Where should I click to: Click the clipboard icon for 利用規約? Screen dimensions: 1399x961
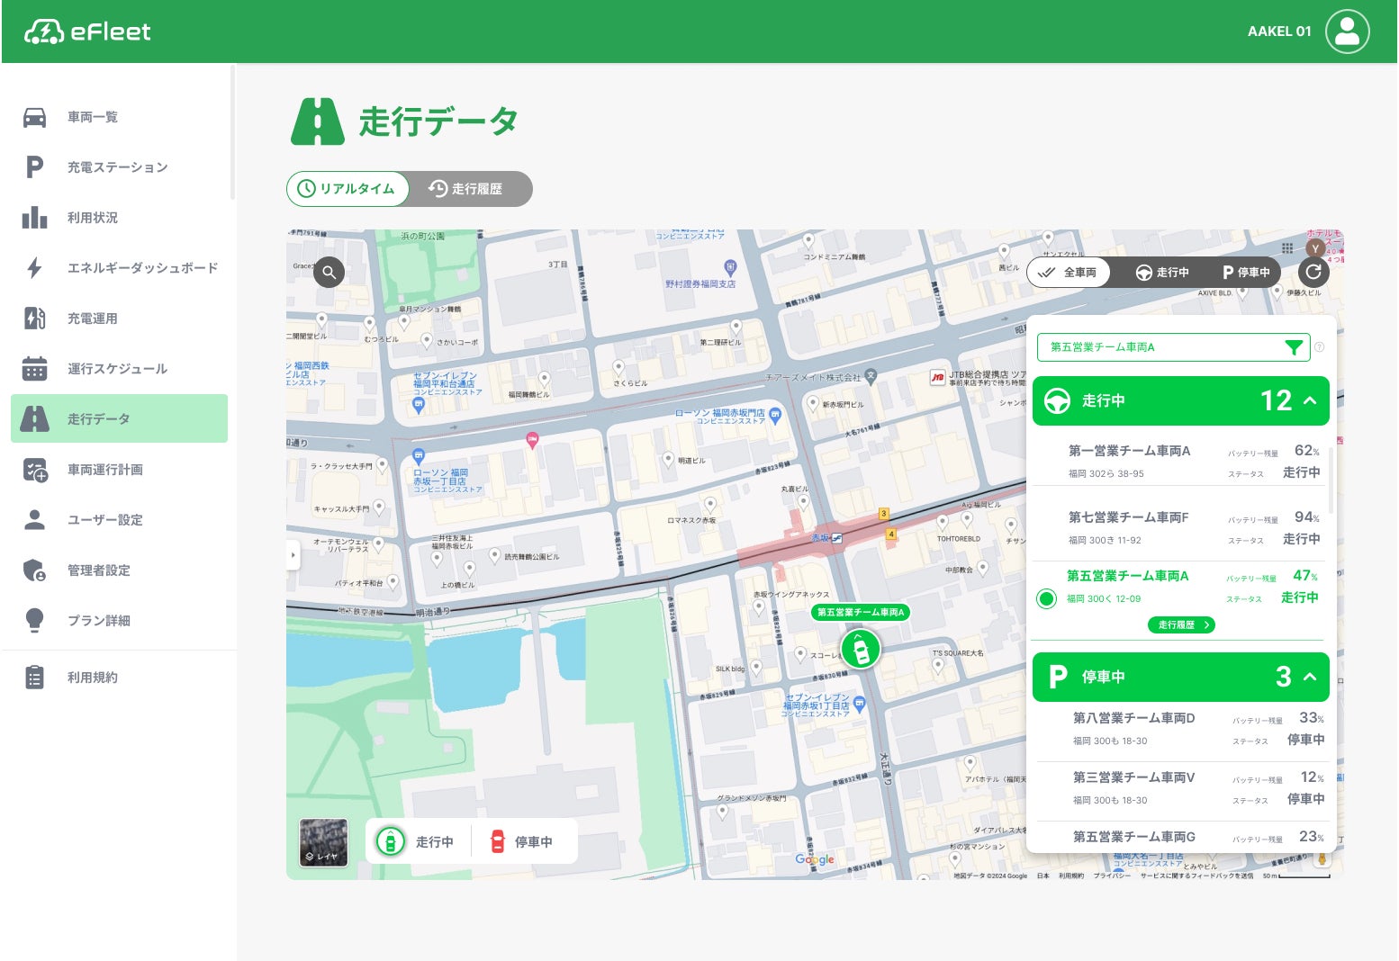pos(34,678)
